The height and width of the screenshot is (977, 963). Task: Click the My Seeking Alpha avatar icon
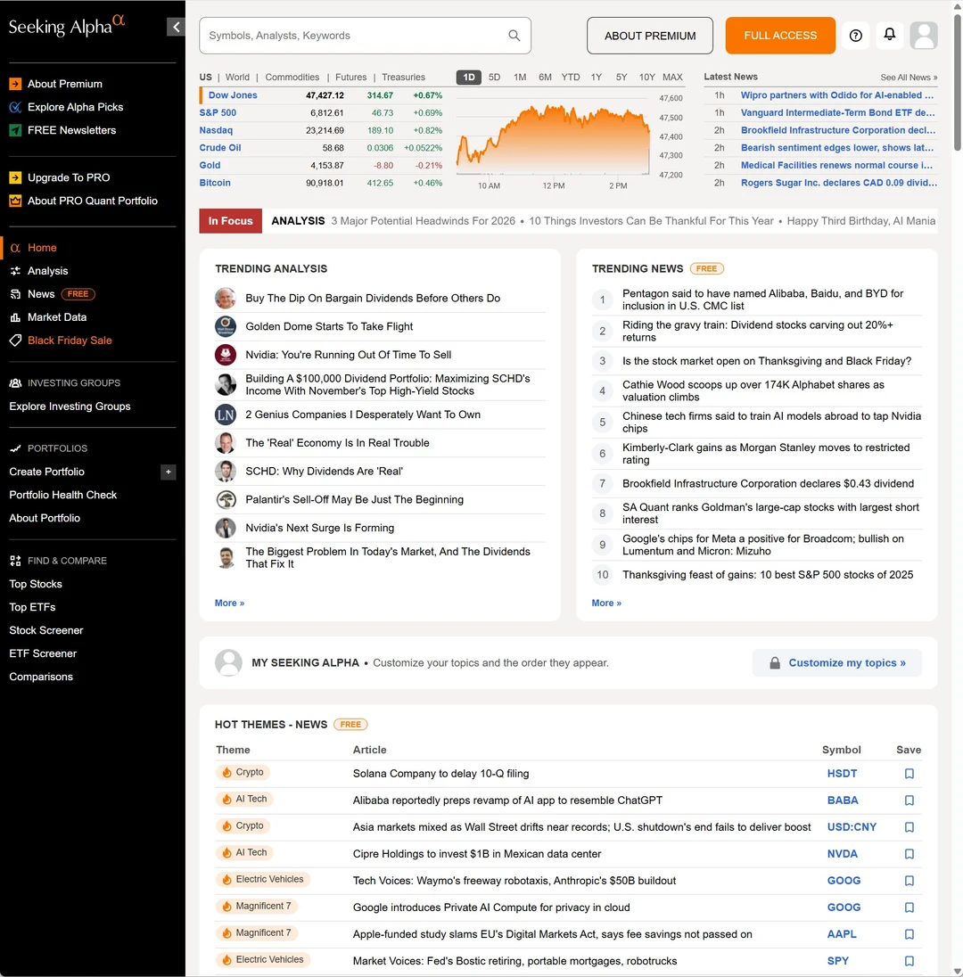tap(229, 662)
